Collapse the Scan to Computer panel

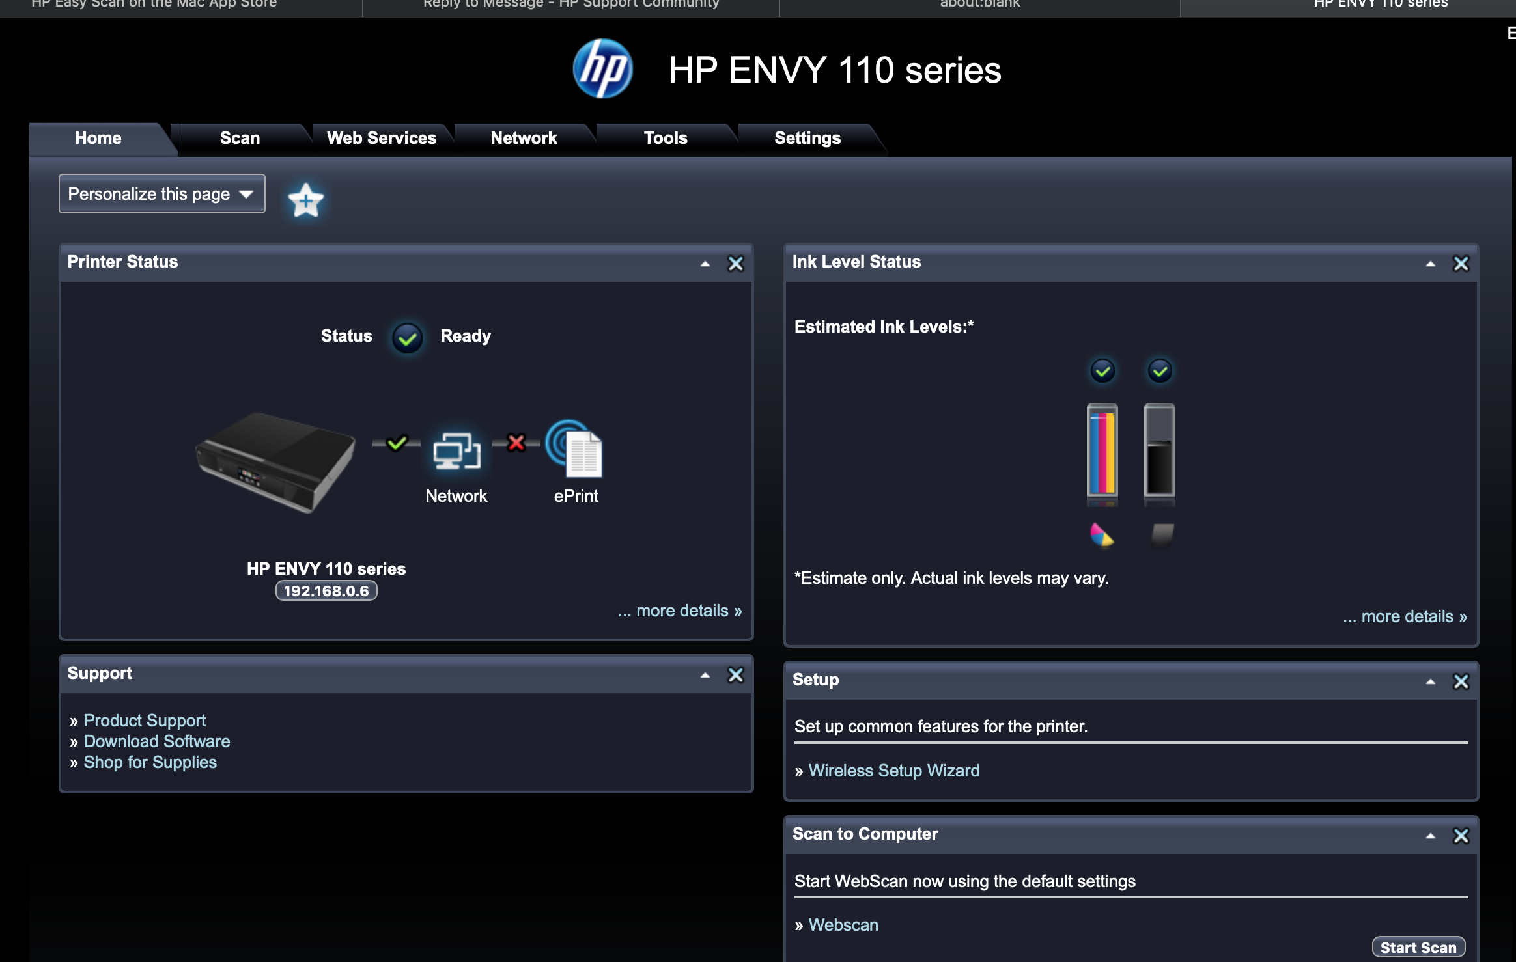[x=1429, y=835]
